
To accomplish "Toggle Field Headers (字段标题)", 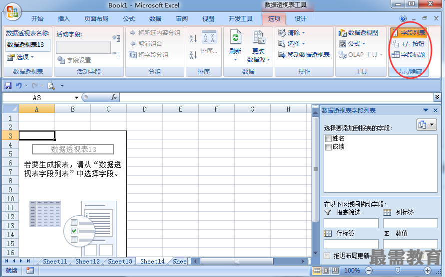I will pos(408,54).
